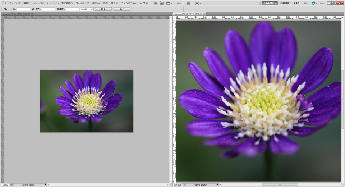Click the right window 257.35% zoom field
This screenshot has height=187, width=345.
pyautogui.click(x=178, y=185)
